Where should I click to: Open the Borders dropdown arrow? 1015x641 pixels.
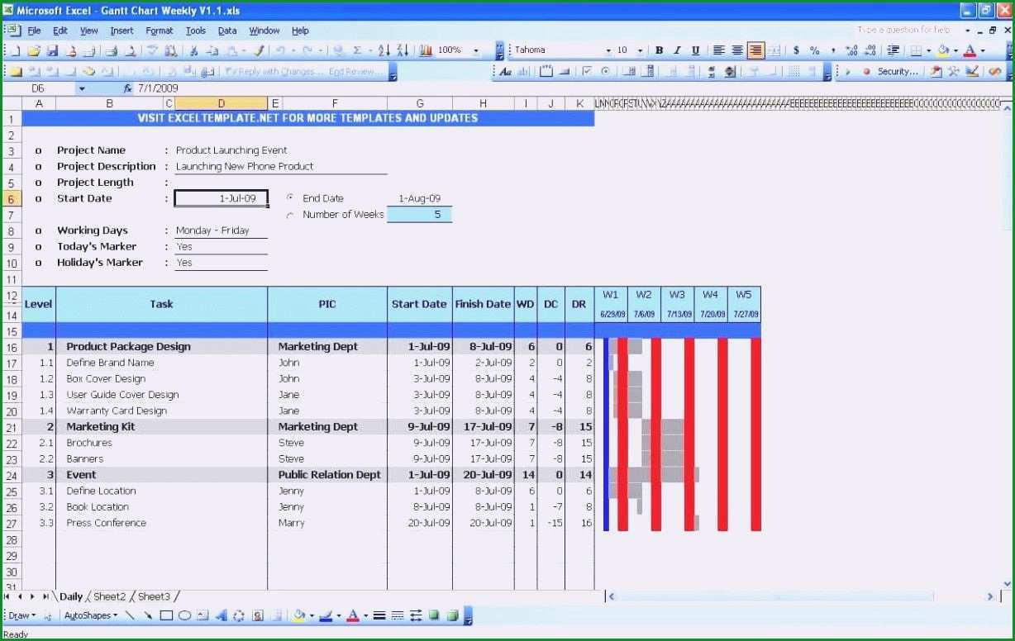pyautogui.click(x=929, y=50)
